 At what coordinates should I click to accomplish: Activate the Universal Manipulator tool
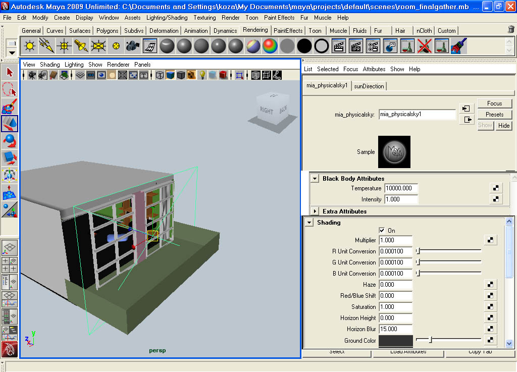pyautogui.click(x=10, y=175)
